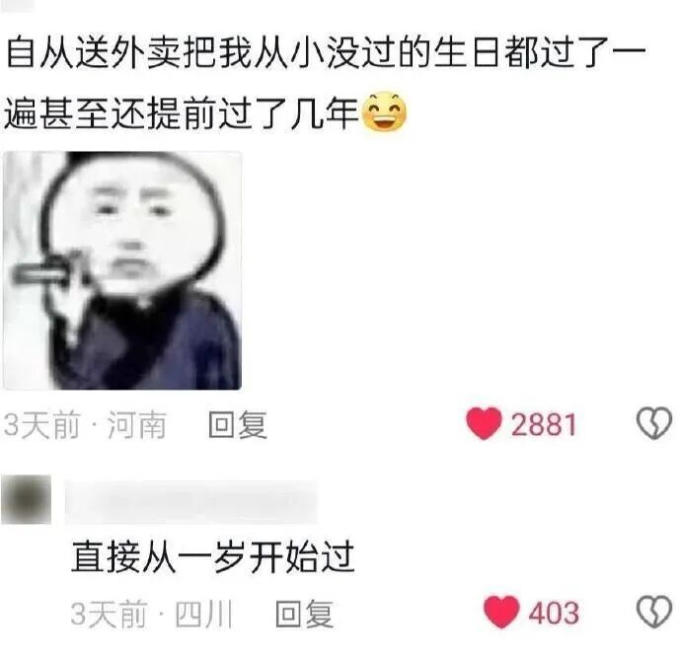The height and width of the screenshot is (655, 681).
Task: Tap the 3天前 timestamp beside 河南
Action: (42, 424)
